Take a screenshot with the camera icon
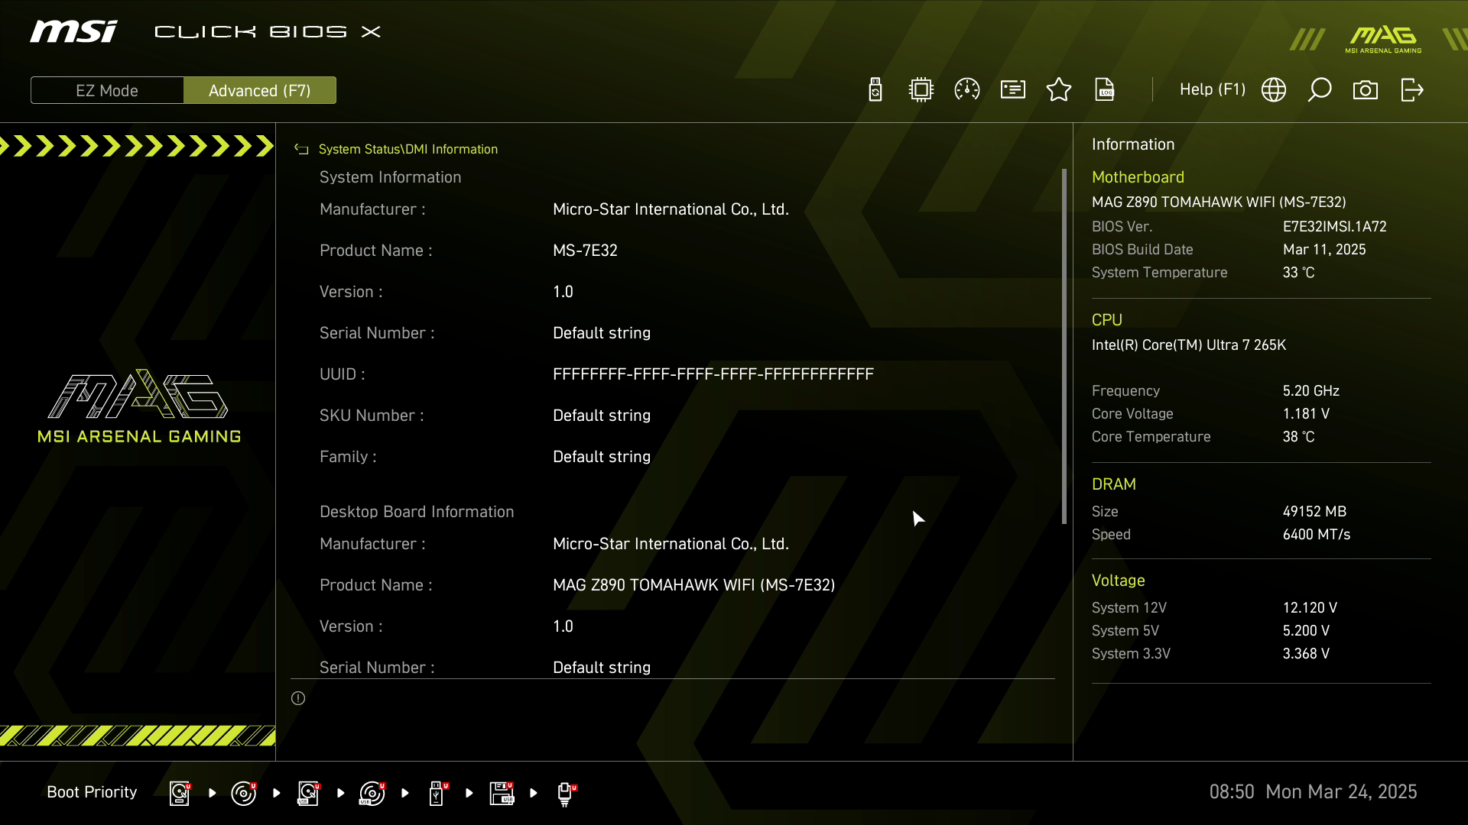 point(1366,90)
